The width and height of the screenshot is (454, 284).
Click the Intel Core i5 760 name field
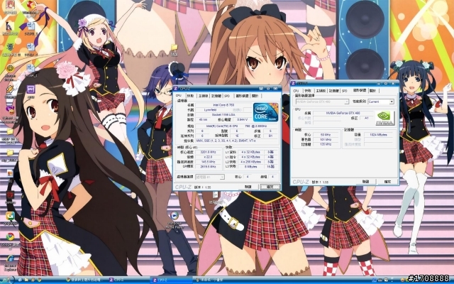[223, 105]
